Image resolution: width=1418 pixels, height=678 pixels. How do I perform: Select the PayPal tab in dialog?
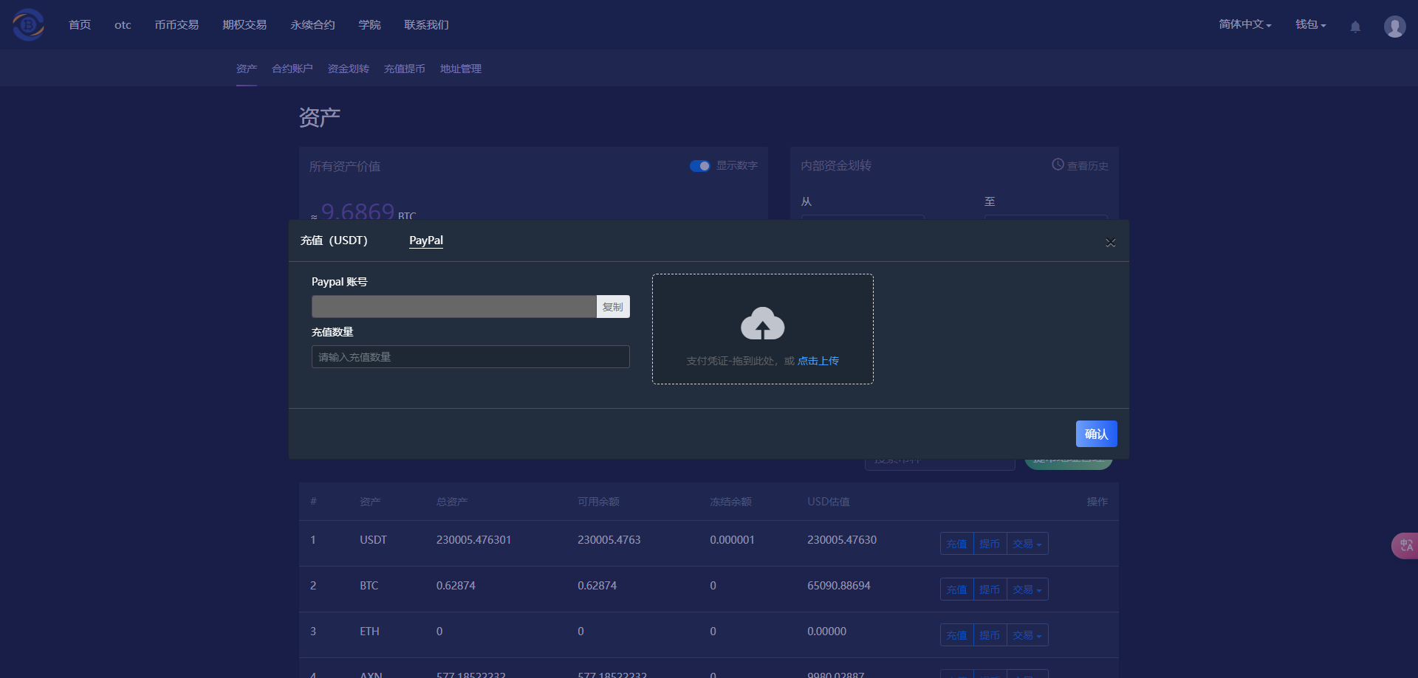[426, 241]
